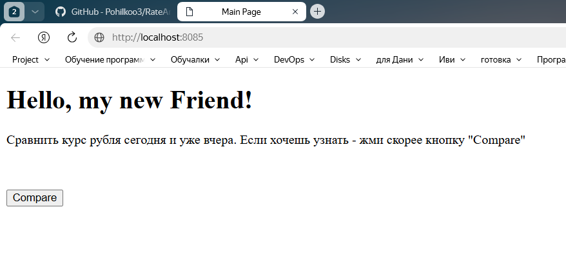This screenshot has width=566, height=258.
Task: Click the Hello, my new Friend! heading
Action: (129, 100)
